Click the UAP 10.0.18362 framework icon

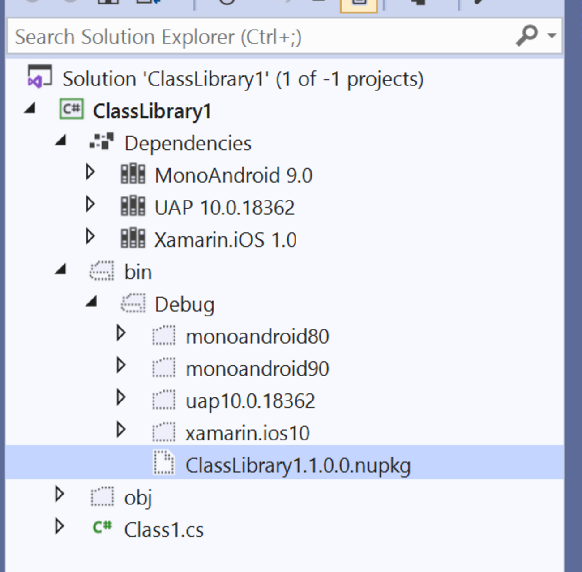pyautogui.click(x=133, y=207)
